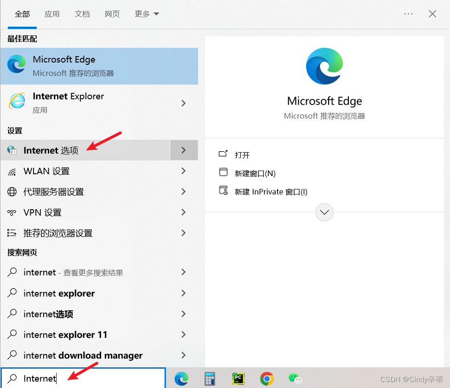Click the VPN 设置 icon
Image resolution: width=450 pixels, height=388 pixels.
pos(12,213)
